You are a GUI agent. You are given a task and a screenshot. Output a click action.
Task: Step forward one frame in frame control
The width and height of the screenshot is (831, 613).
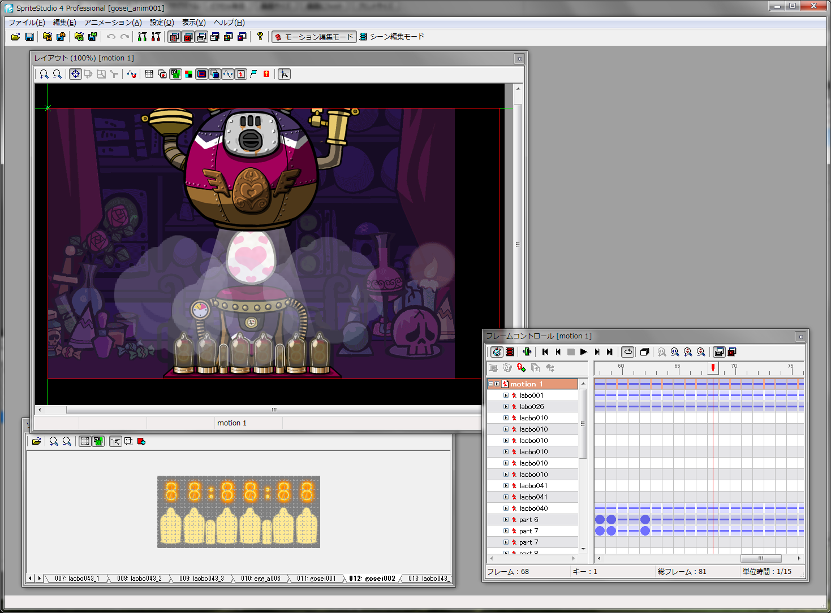[x=597, y=352]
